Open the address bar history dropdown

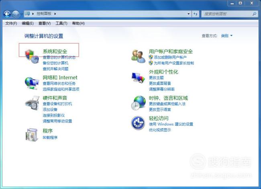pyautogui.click(x=188, y=14)
